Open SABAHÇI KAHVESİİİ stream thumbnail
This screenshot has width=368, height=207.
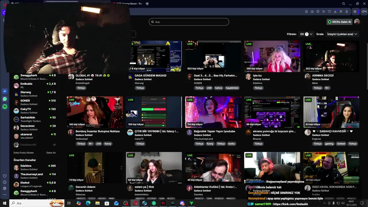point(331,112)
